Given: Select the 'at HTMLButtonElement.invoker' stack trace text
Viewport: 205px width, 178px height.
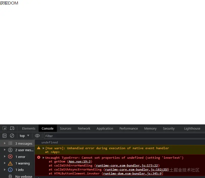Looking at the screenshot, I should pyautogui.click(x=74, y=173).
